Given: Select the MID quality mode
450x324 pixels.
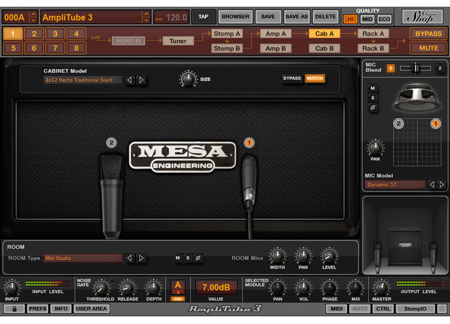Looking at the screenshot, I should pos(367,19).
